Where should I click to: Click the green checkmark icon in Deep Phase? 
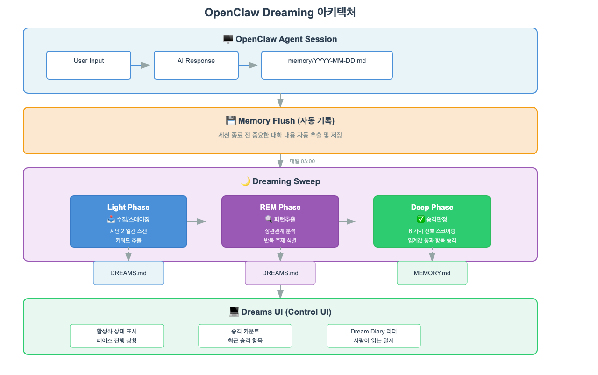tap(420, 219)
